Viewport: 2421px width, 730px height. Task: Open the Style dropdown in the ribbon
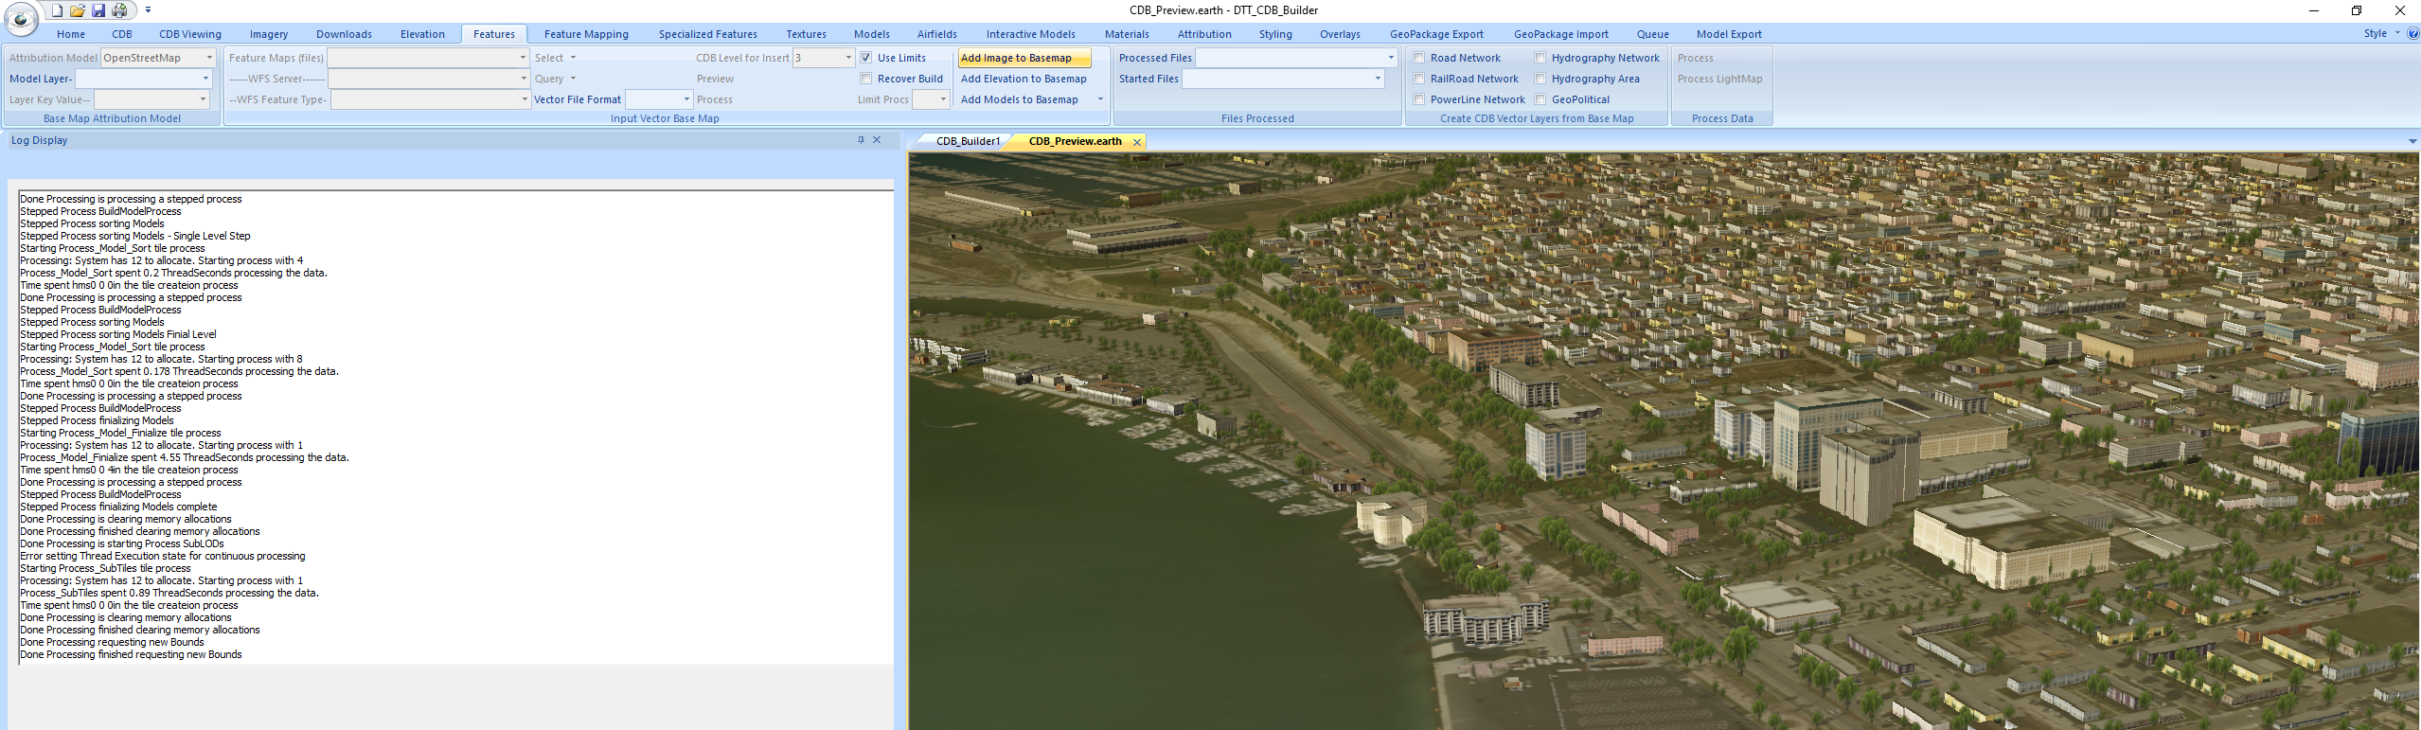(x=2381, y=33)
